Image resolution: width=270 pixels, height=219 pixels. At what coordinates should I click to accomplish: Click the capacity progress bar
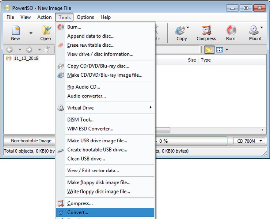[x=194, y=141]
